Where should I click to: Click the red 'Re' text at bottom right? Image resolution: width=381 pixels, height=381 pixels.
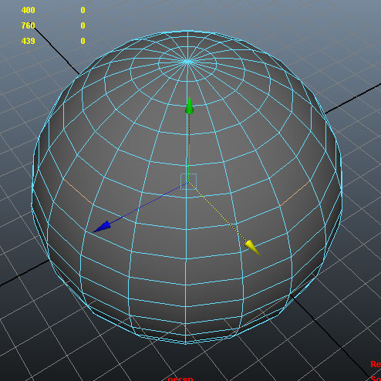click(376, 364)
